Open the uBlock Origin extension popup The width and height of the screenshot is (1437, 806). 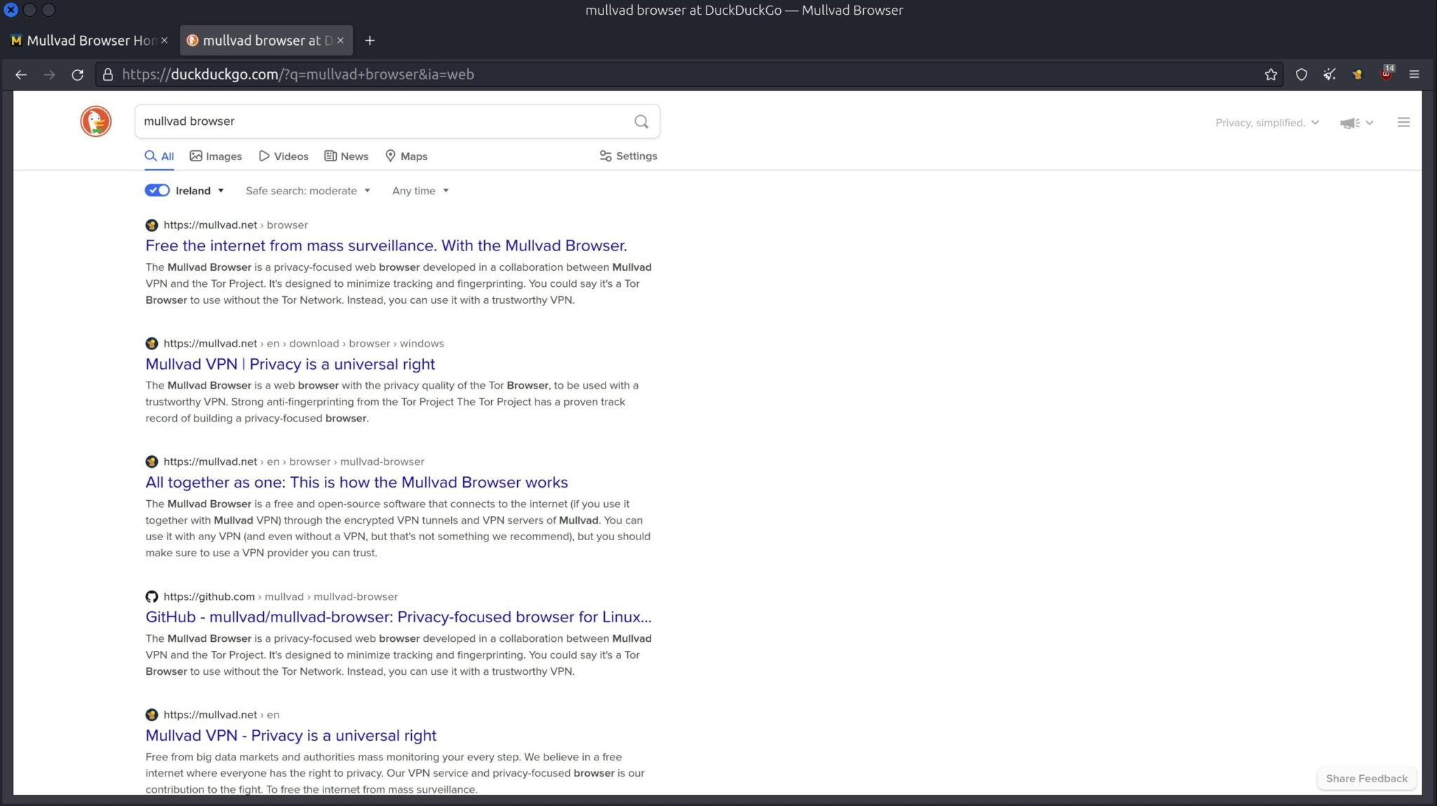pyautogui.click(x=1386, y=74)
